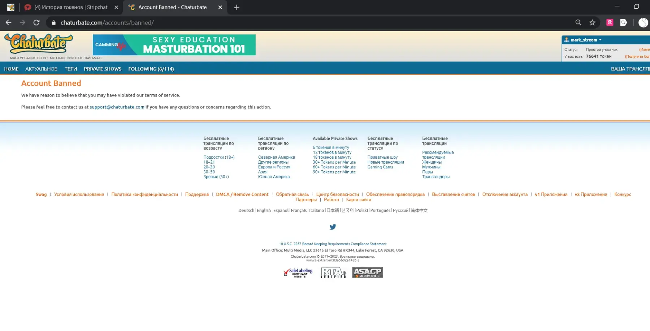Close the Stripchat tab
The image size is (650, 331).
point(116,7)
